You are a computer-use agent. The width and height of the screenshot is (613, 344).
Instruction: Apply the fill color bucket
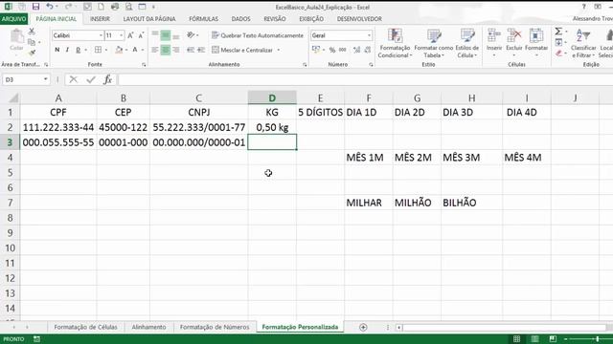119,50
